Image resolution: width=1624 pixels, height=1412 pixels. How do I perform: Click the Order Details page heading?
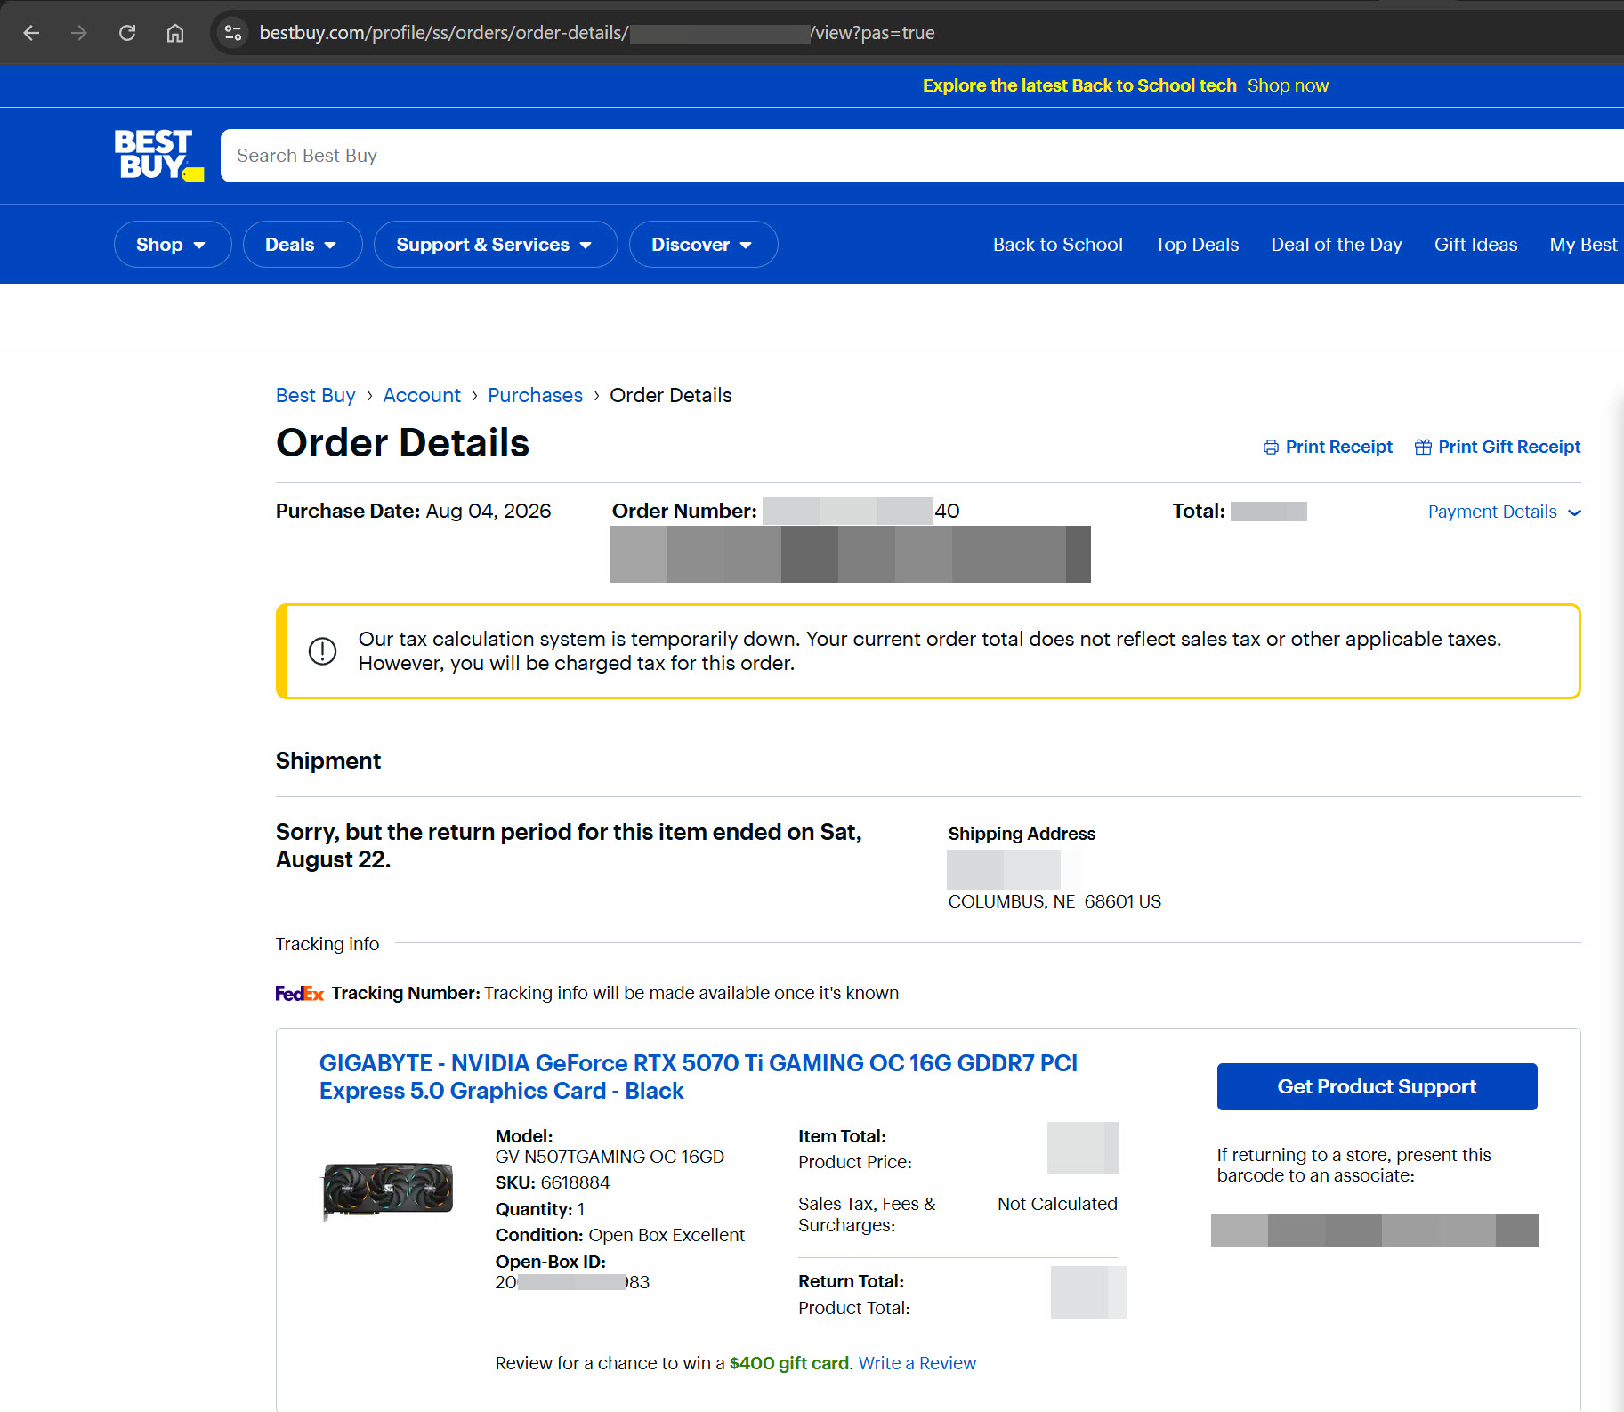(x=402, y=443)
